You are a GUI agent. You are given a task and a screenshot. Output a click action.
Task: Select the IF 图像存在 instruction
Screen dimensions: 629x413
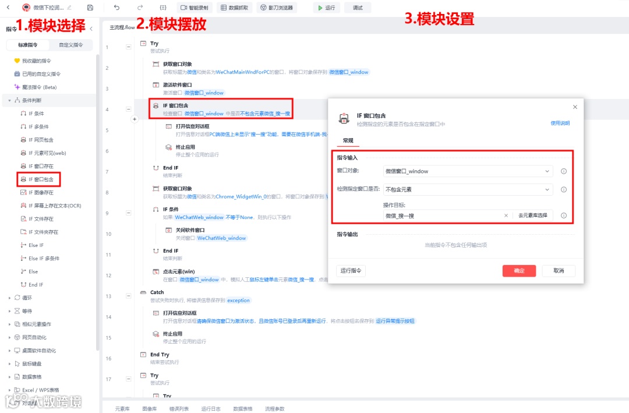(37, 193)
